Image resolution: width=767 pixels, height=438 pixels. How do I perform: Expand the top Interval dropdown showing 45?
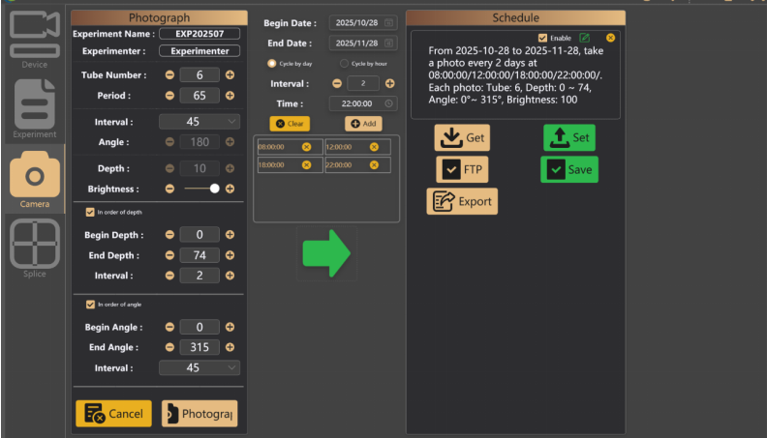coord(231,122)
